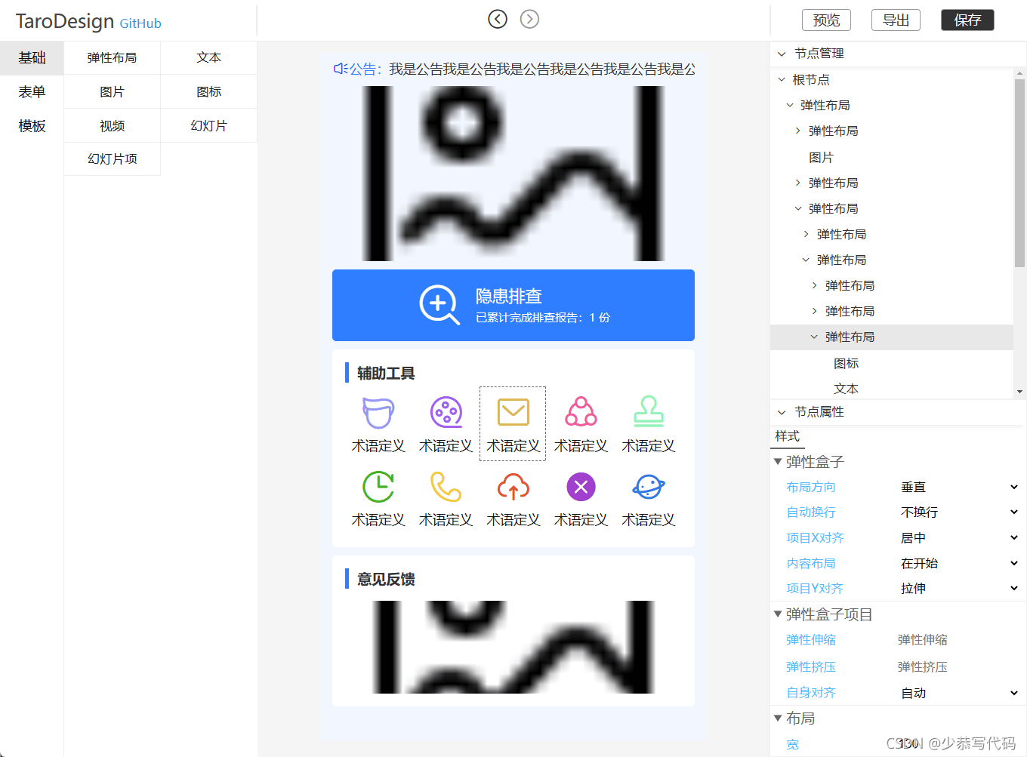The height and width of the screenshot is (757, 1027).
Task: Open the 项目Y对齐 dropdown
Action: (x=959, y=589)
